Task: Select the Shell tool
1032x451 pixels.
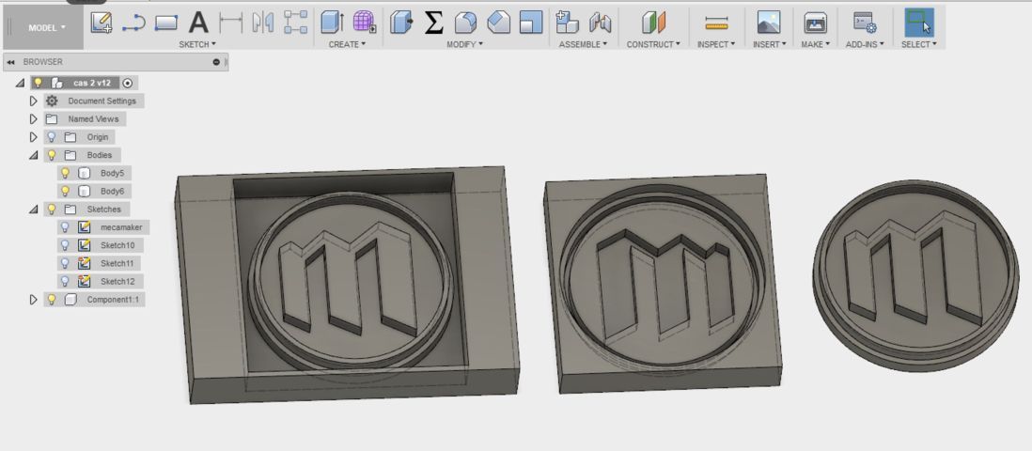Action: pyautogui.click(x=531, y=23)
